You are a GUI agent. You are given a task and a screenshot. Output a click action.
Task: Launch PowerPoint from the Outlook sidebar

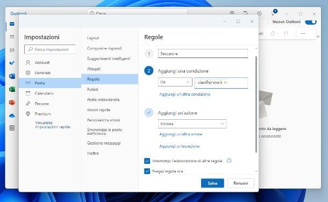(12, 103)
